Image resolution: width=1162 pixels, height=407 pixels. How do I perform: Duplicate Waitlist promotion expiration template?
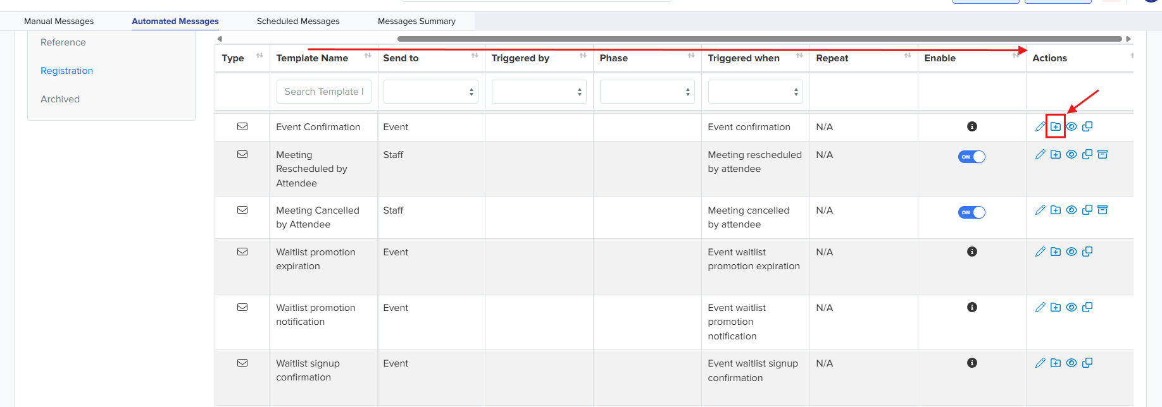1087,252
